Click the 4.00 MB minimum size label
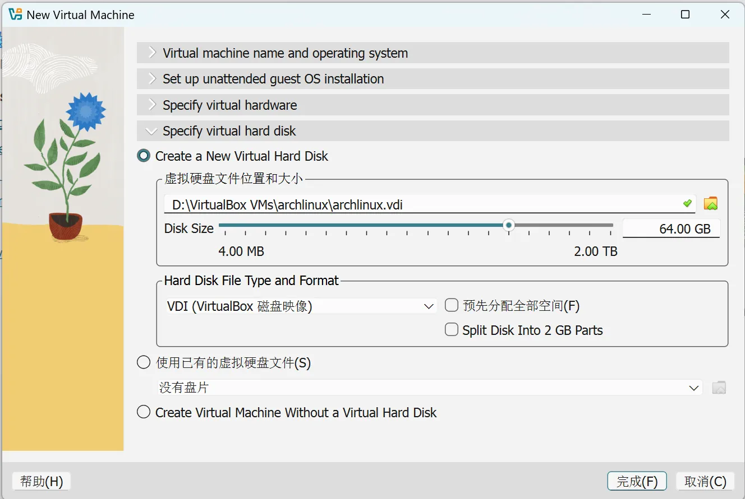Image resolution: width=745 pixels, height=499 pixels. click(241, 252)
